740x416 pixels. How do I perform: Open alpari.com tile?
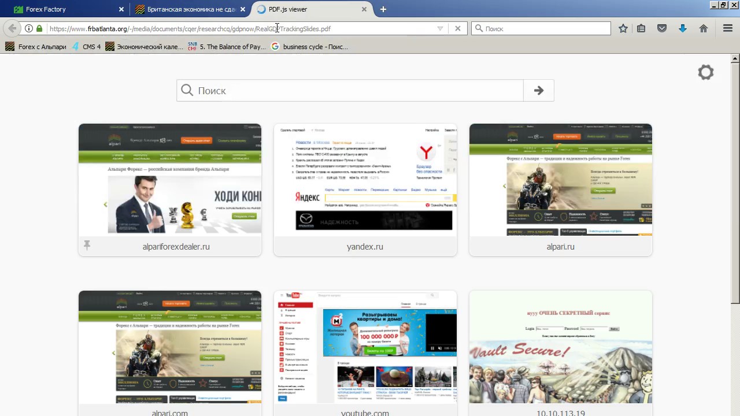(170, 353)
